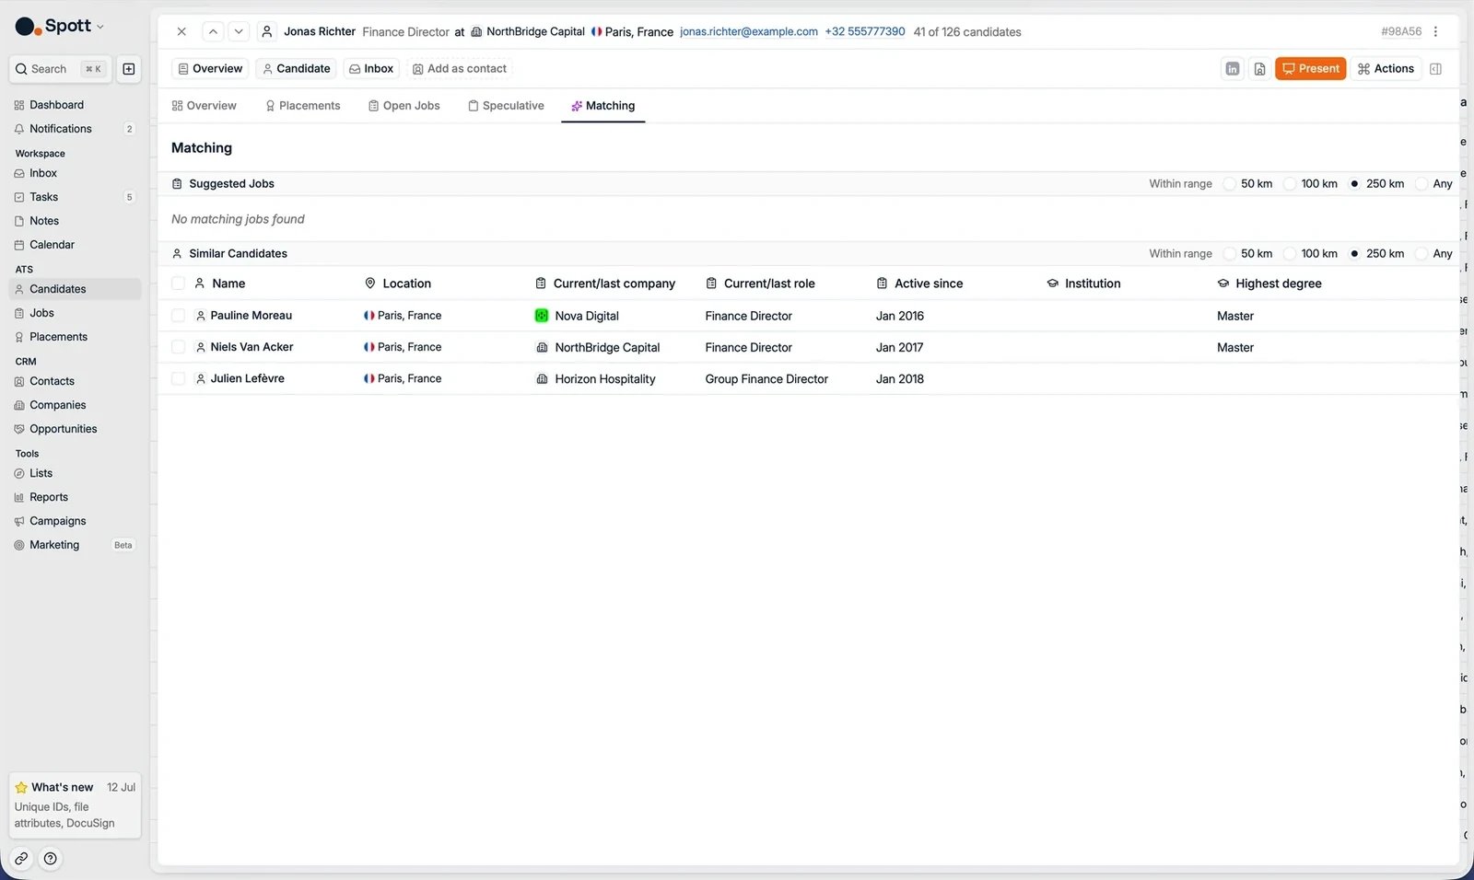This screenshot has height=880, width=1474.
Task: Open Companies in the sidebar
Action: 75,405
